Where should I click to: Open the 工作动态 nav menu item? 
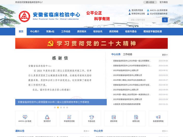(x=66, y=31)
